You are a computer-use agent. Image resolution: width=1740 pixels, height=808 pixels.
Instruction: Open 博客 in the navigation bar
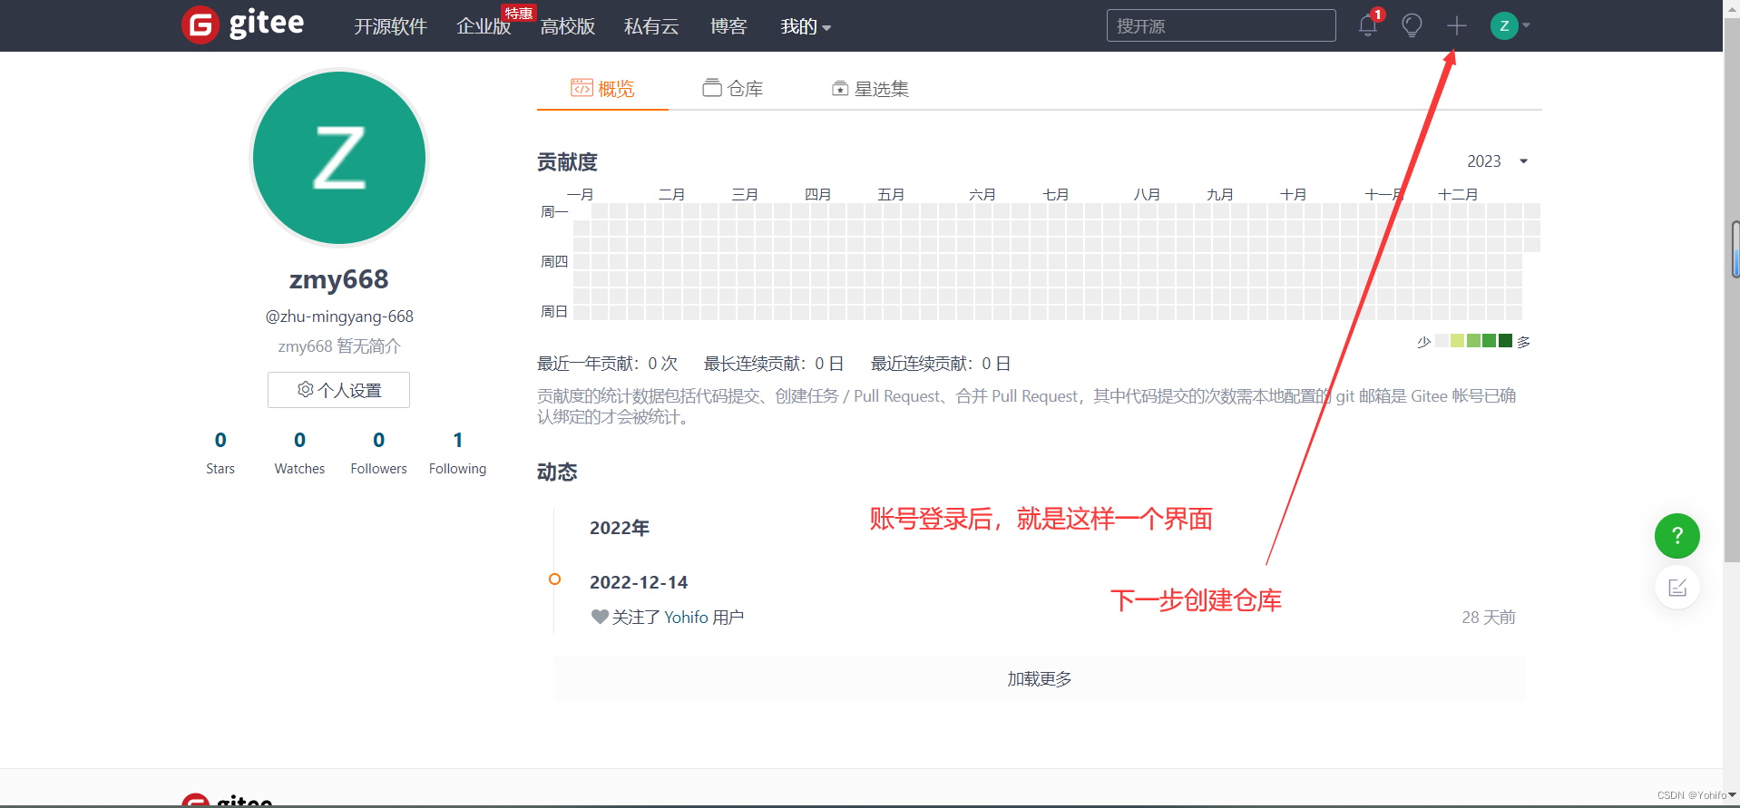point(728,26)
